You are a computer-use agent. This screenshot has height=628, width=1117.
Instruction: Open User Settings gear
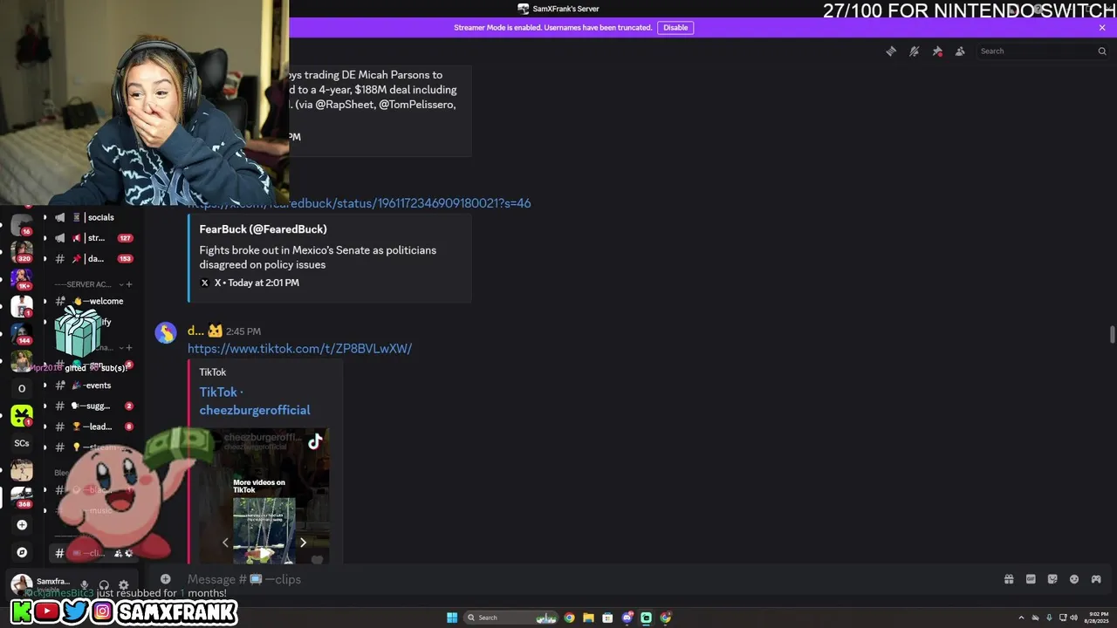pos(124,585)
